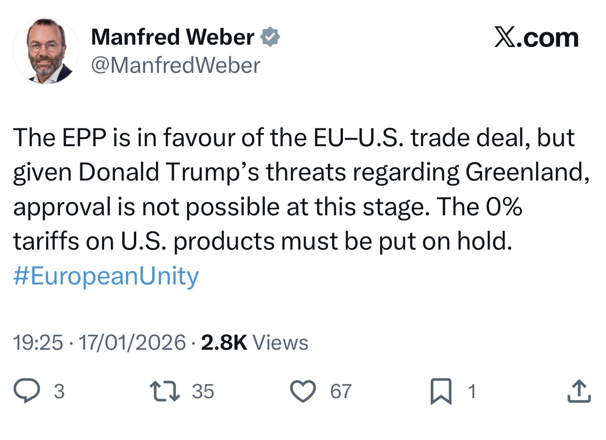The width and height of the screenshot is (606, 440).
Task: Click the 19:25 timestamp
Action: 38,342
